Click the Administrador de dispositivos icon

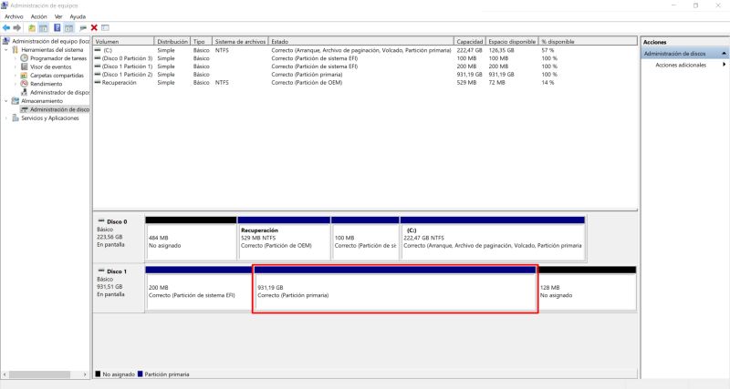click(x=25, y=92)
